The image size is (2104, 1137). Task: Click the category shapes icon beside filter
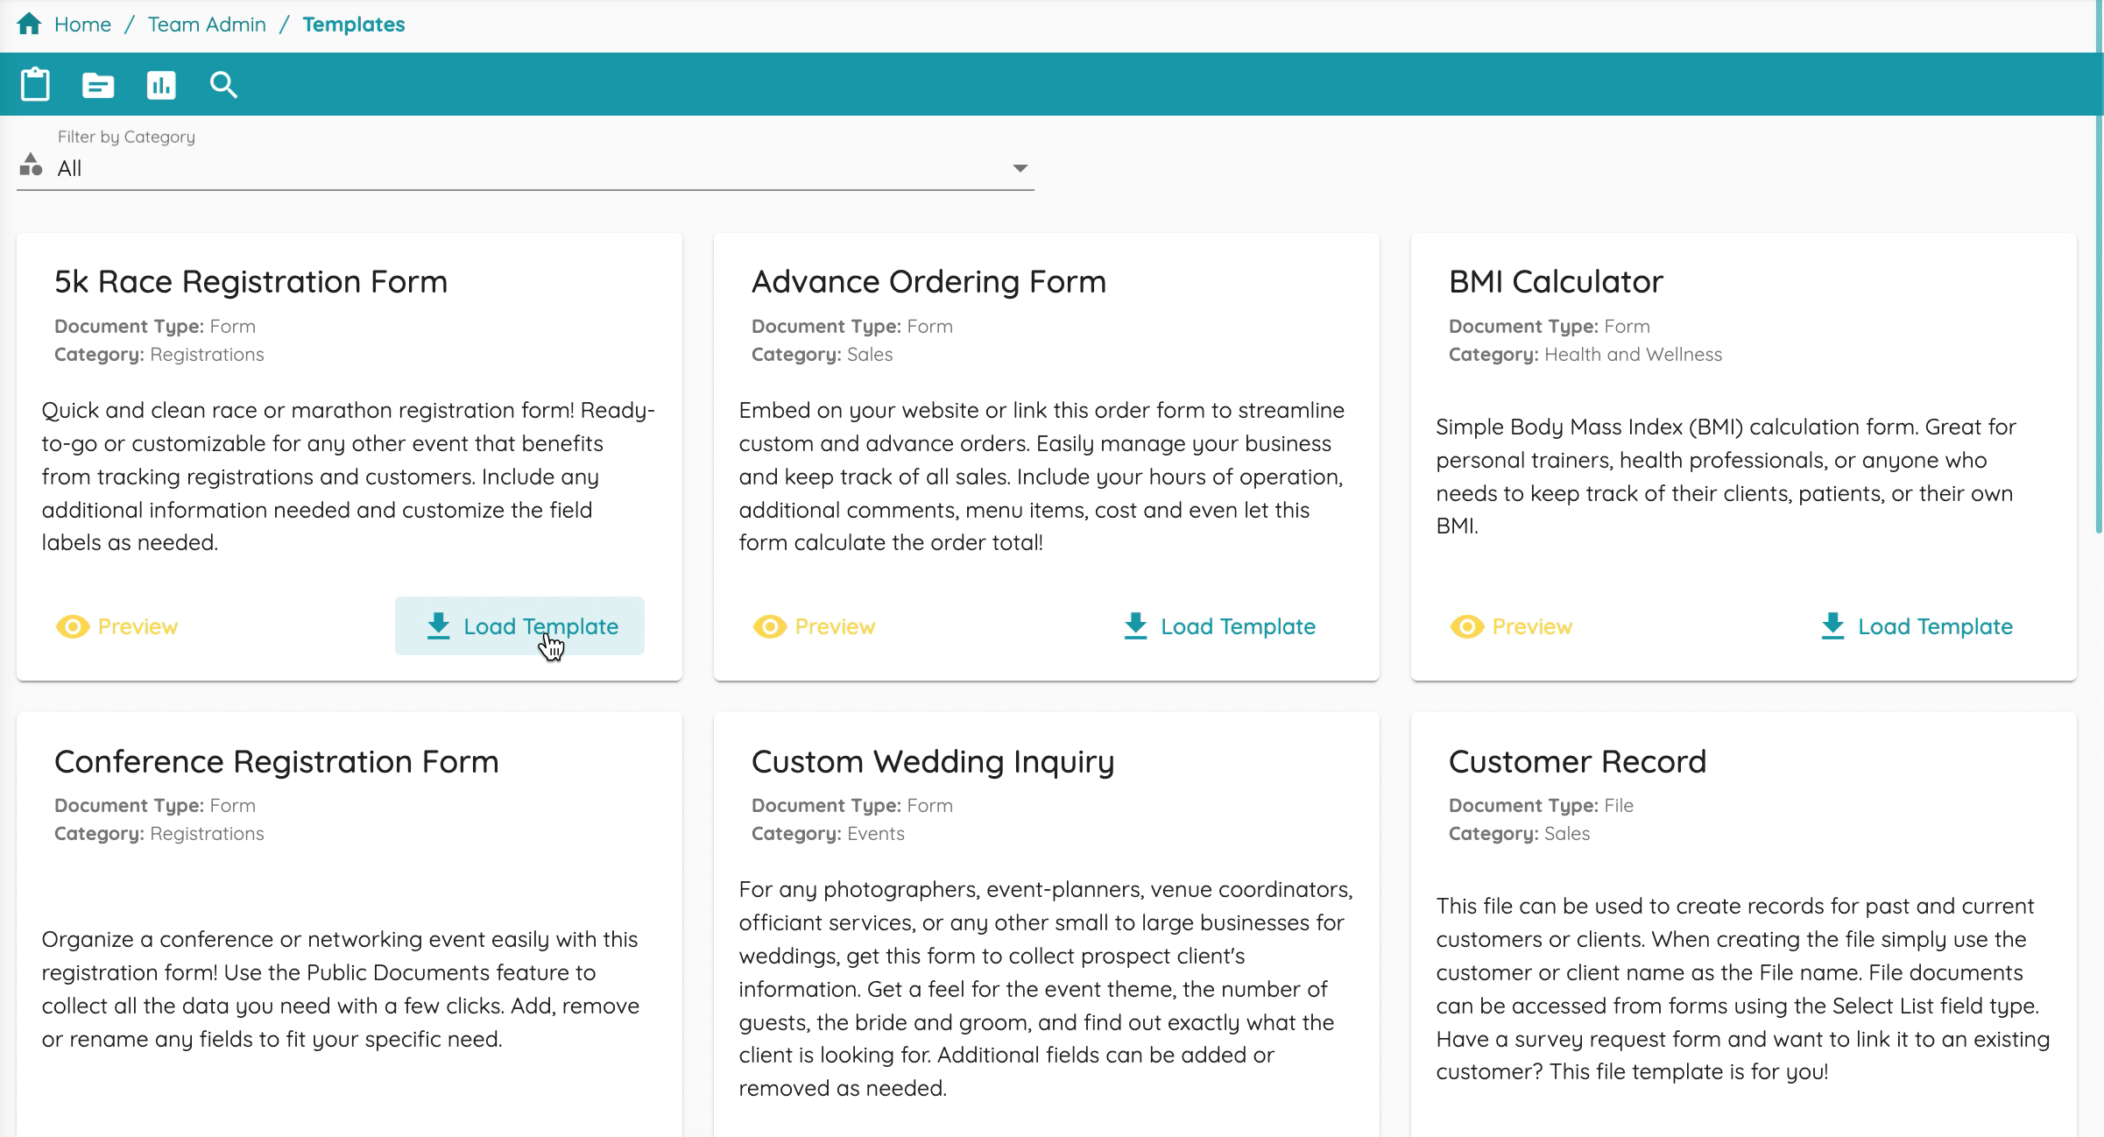pos(31,165)
